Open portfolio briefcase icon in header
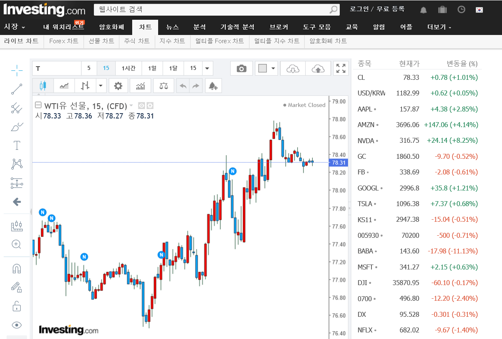Viewport: 502px width, 339px height. (x=442, y=9)
